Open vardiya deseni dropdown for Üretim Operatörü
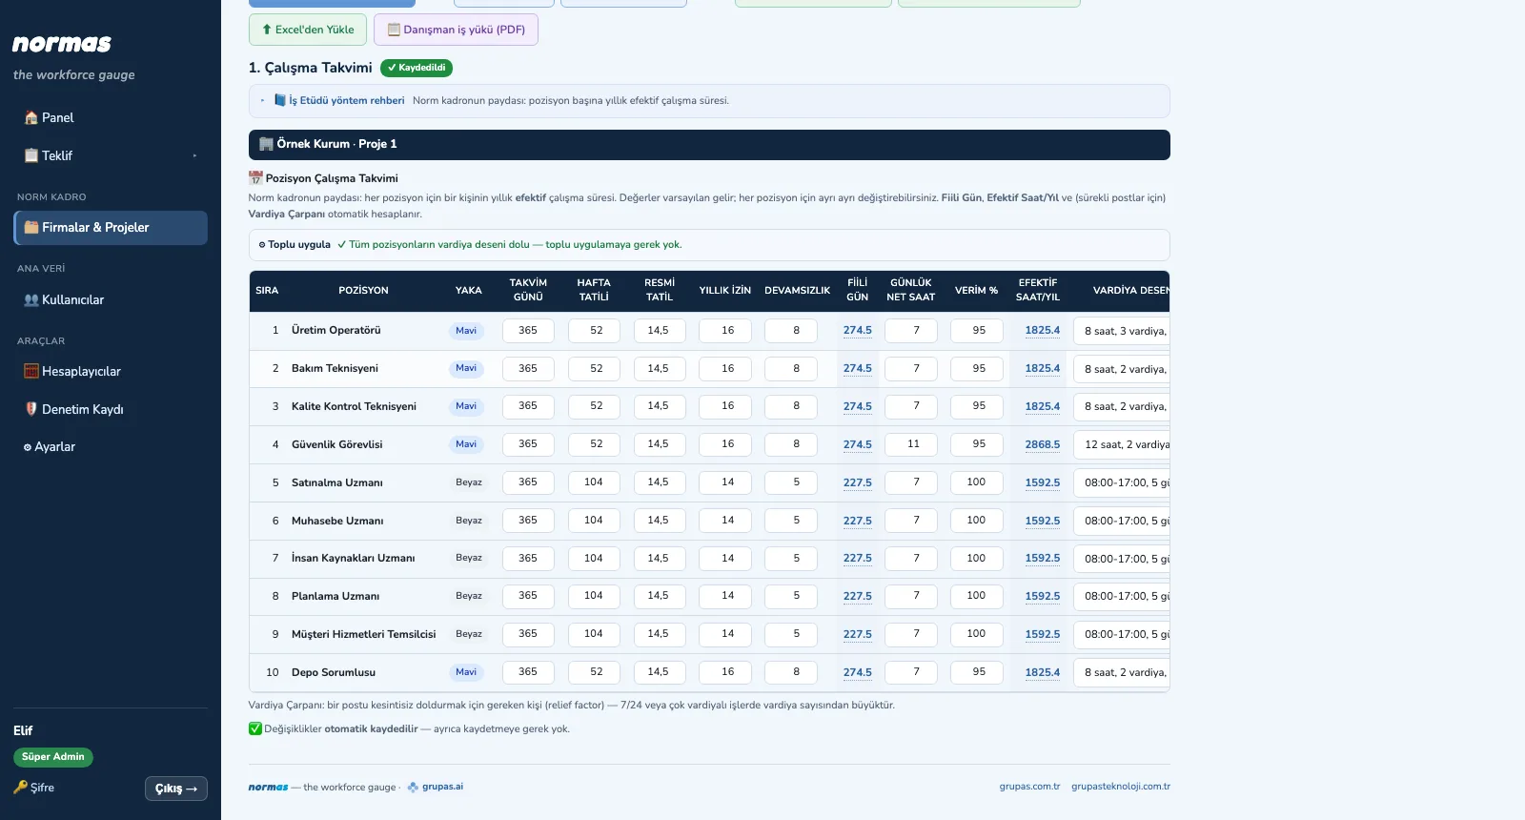The image size is (1525, 820). coord(1122,331)
